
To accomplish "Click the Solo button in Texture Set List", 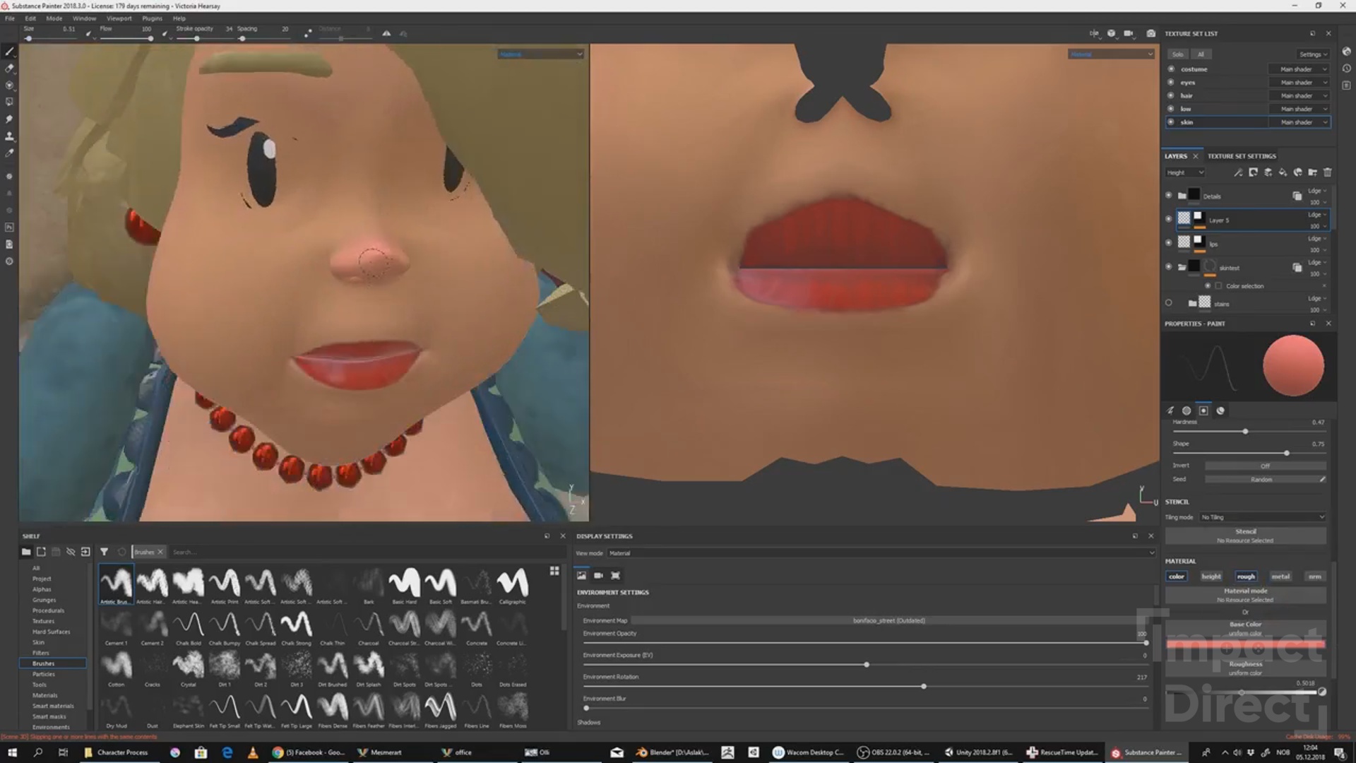I will coord(1177,54).
